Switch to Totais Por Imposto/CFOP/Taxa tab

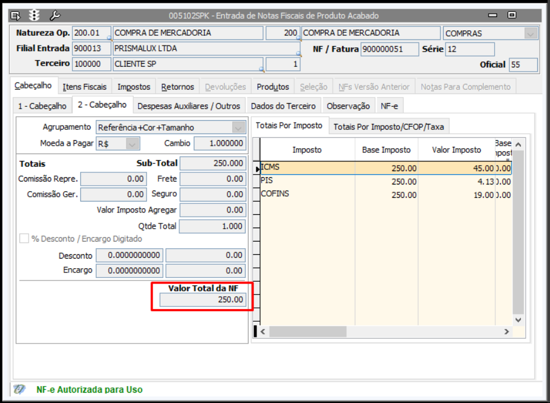[x=389, y=126]
